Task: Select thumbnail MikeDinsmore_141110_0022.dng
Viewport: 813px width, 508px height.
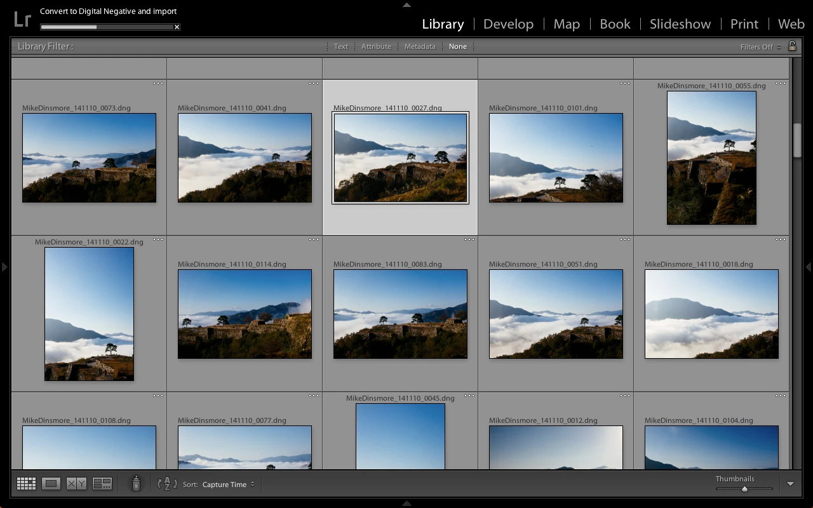Action: [89, 314]
